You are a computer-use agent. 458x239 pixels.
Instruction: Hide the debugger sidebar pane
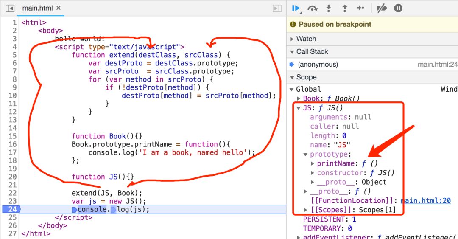277,8
